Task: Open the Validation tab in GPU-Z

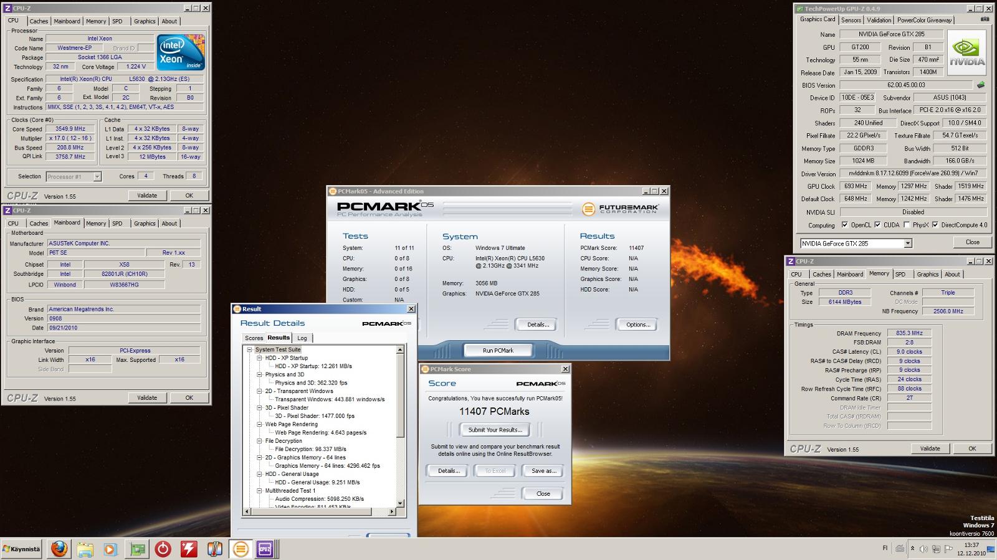Action: click(879, 20)
